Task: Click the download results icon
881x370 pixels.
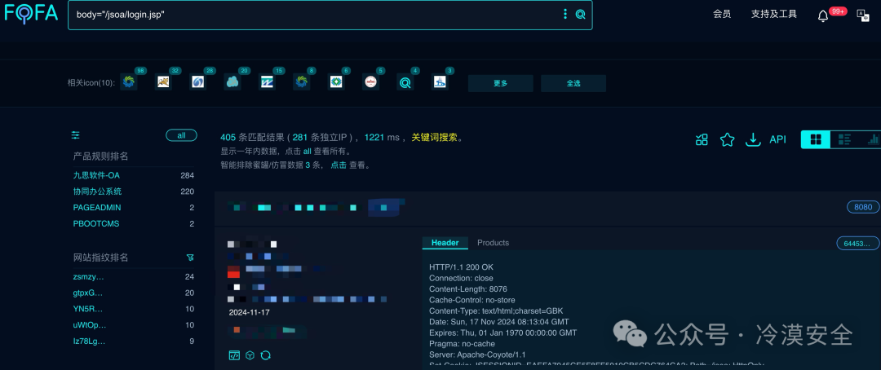Action: pos(752,140)
